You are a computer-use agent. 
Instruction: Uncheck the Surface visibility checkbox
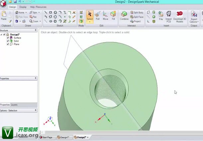tap(8, 37)
